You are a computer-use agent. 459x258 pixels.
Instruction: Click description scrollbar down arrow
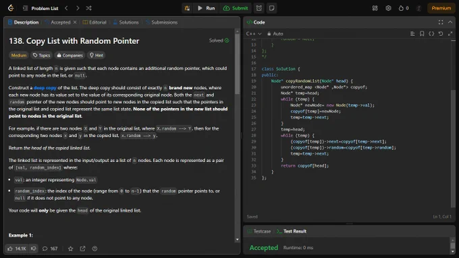click(237, 240)
